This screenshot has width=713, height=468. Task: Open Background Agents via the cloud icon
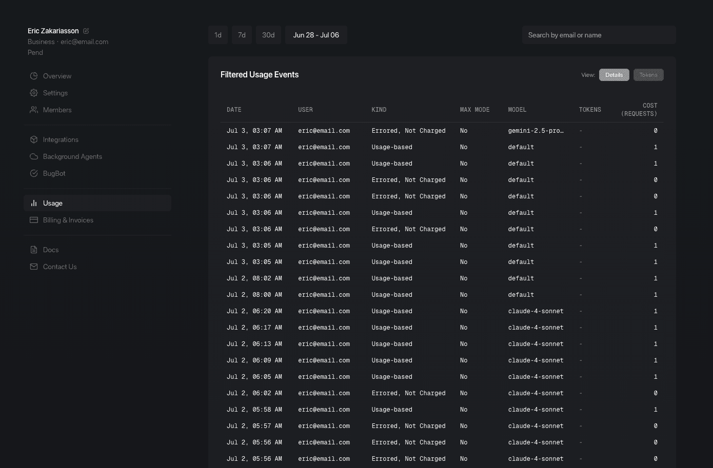tap(34, 156)
